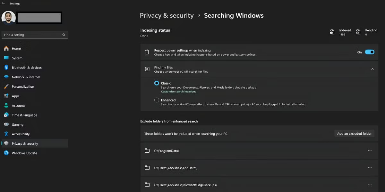Click the Bluetooth icon in the sidebar
385x192 pixels.
7,68
